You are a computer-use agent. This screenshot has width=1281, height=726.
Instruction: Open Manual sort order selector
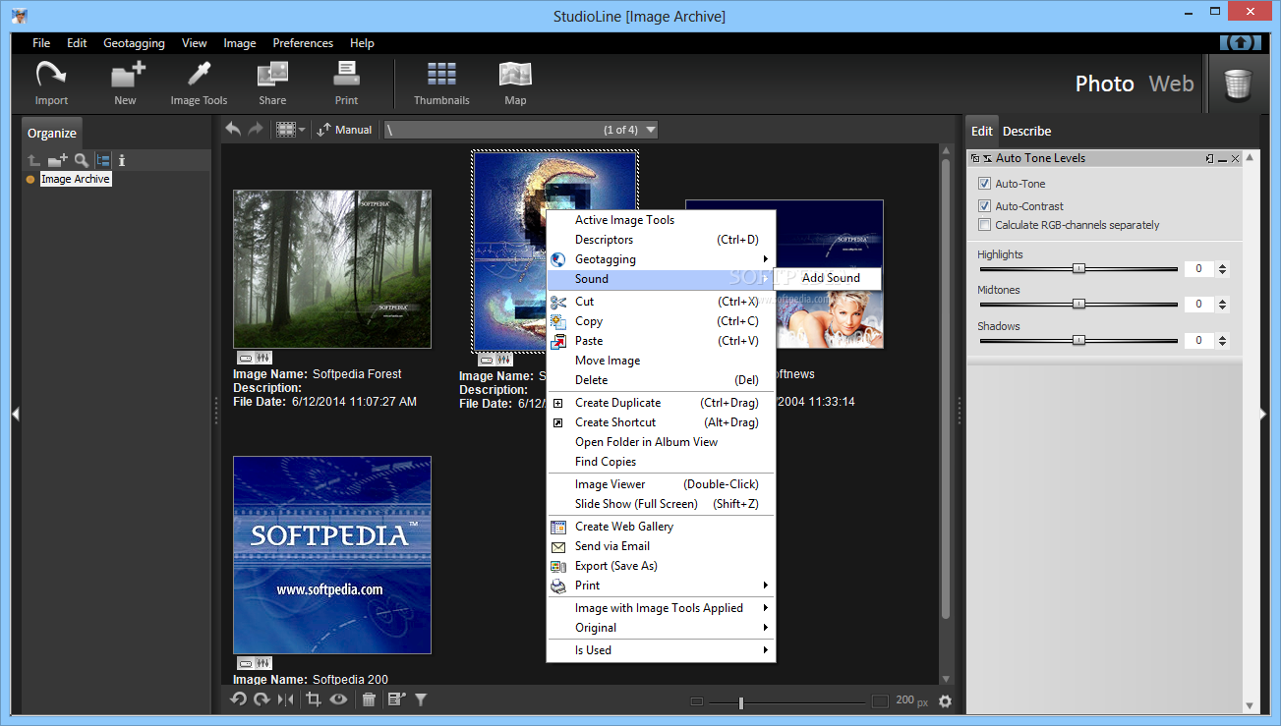click(x=344, y=130)
